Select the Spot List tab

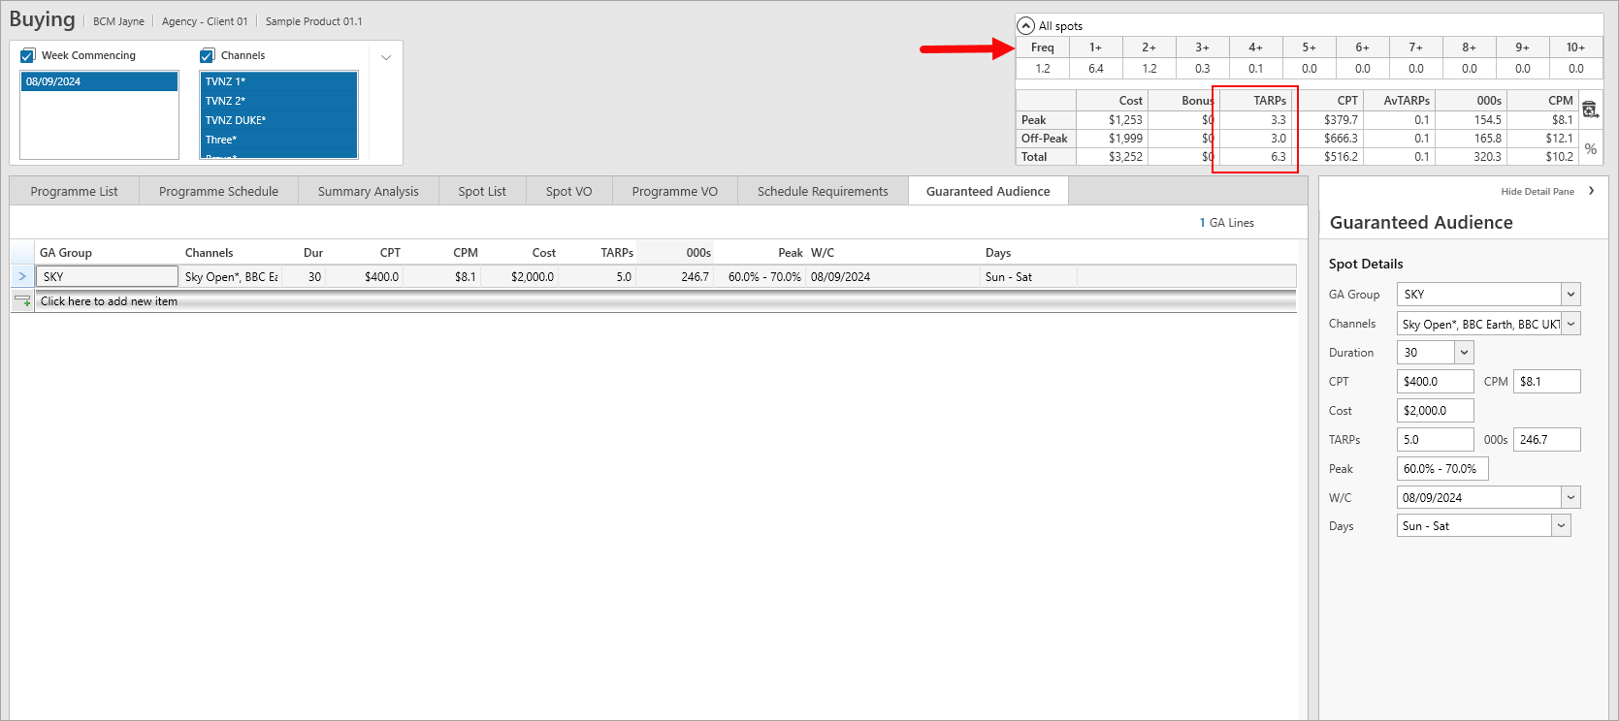point(482,191)
